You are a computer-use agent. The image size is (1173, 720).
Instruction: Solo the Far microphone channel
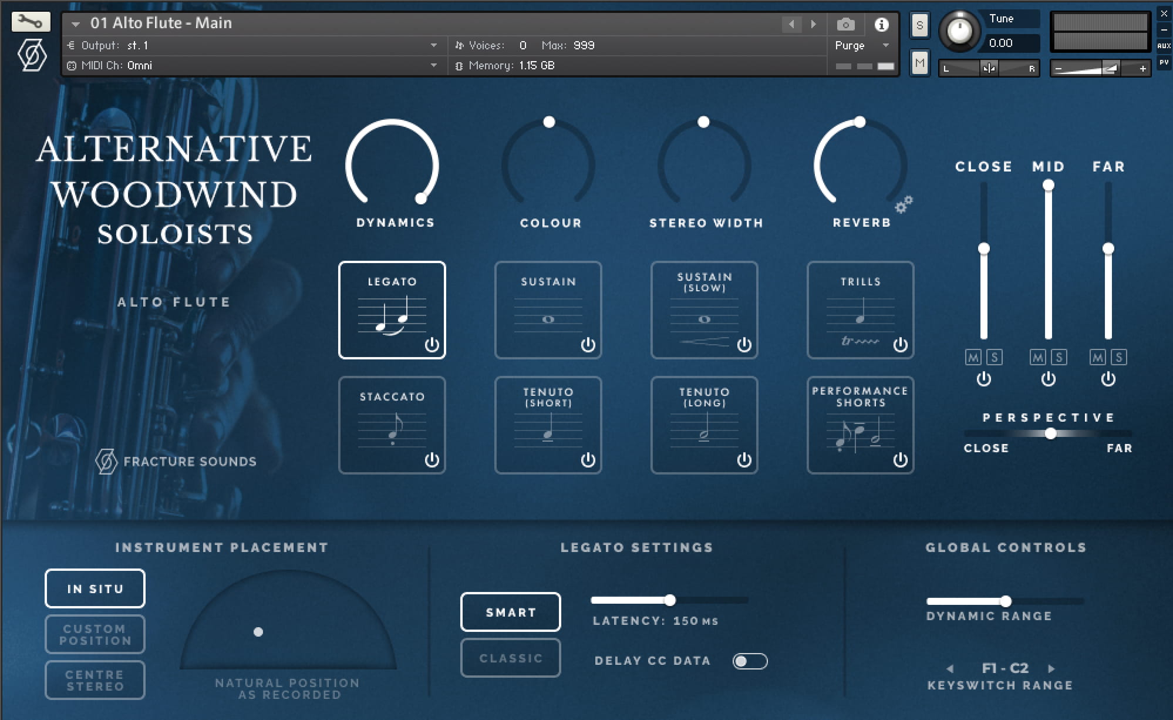[1119, 357]
